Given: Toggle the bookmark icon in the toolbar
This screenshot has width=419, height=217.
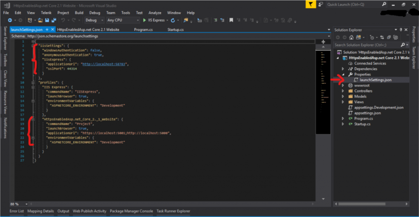Looking at the screenshot, I should click(x=231, y=20).
